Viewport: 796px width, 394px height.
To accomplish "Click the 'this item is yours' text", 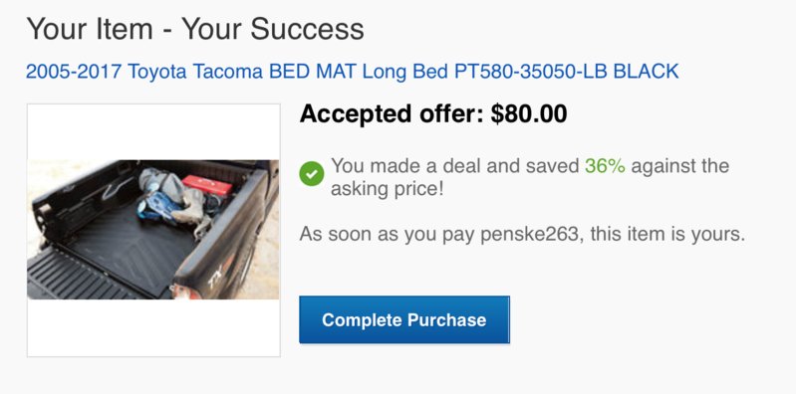I will (667, 234).
